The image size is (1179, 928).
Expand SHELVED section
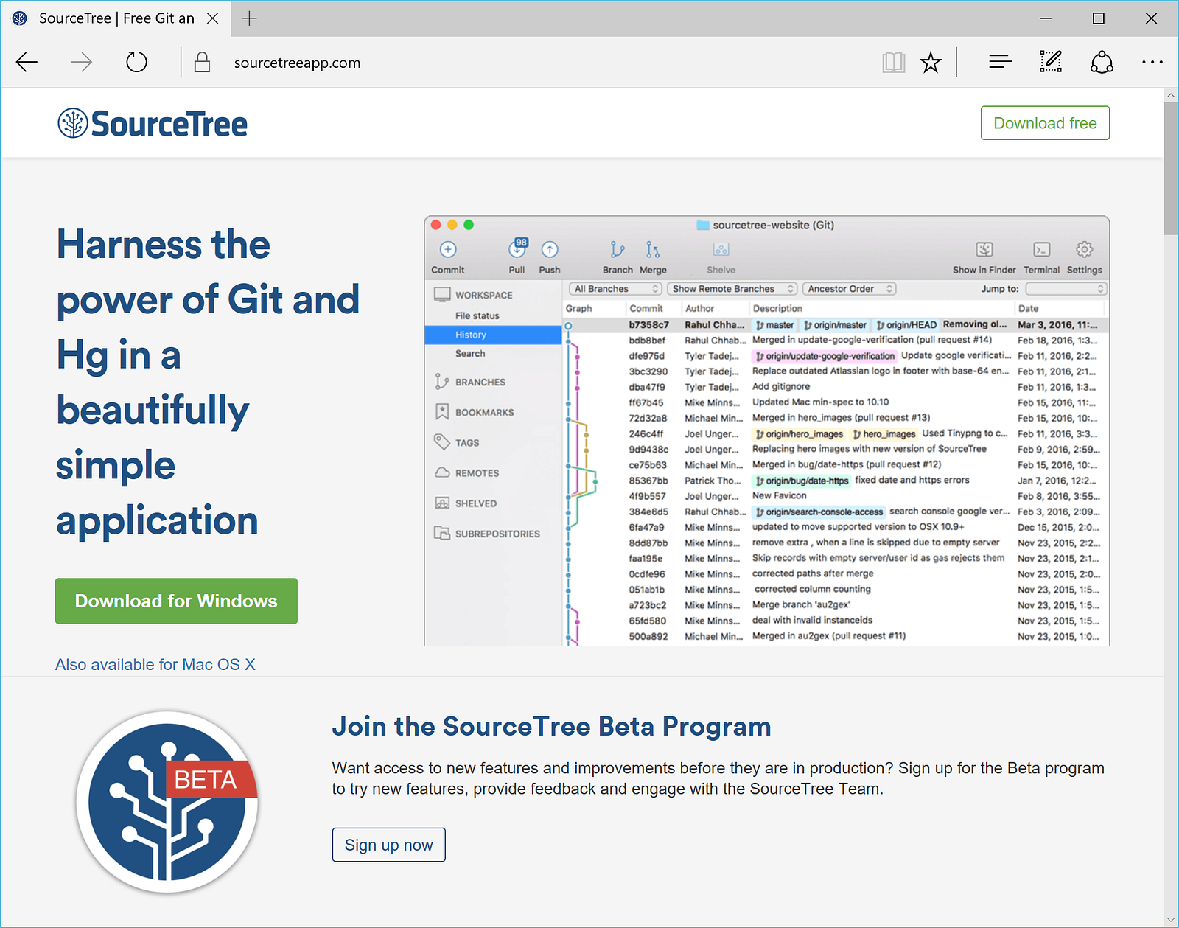(476, 503)
